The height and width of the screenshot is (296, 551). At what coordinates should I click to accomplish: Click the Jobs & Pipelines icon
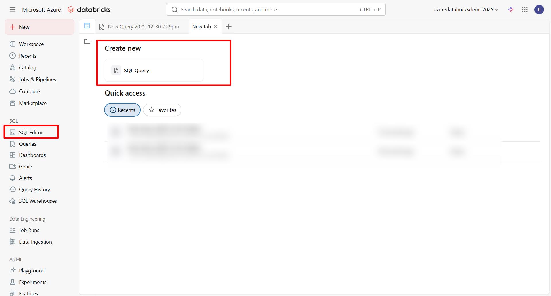tap(13, 79)
